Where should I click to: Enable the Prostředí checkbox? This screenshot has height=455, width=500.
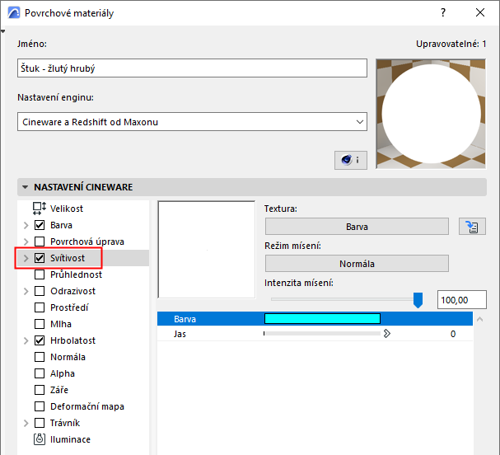pos(40,307)
